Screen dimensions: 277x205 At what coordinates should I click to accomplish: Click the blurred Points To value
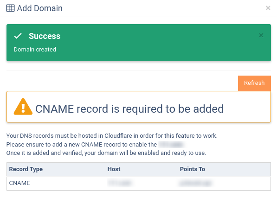pos(195,183)
